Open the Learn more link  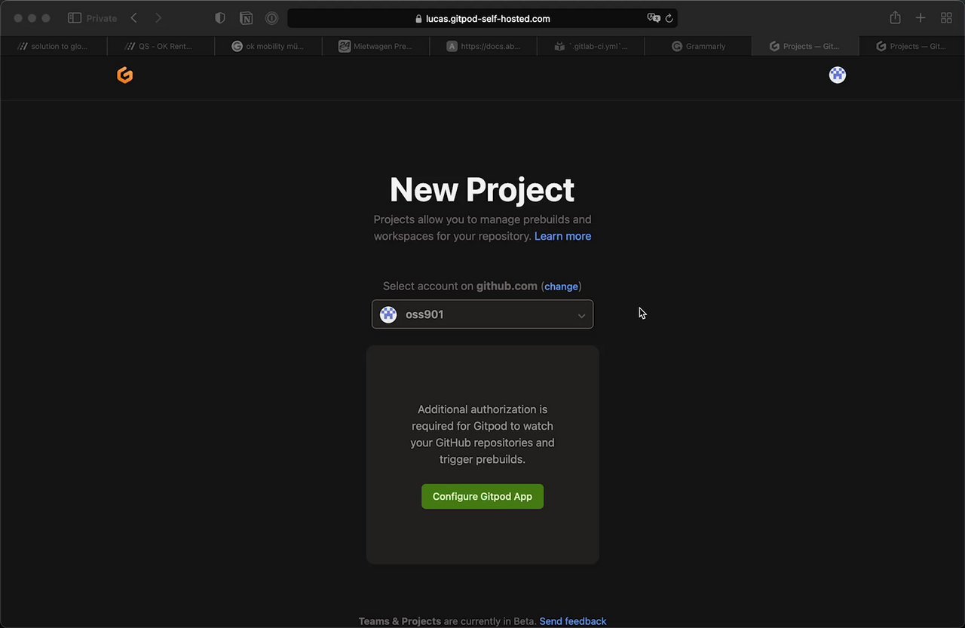coord(562,236)
